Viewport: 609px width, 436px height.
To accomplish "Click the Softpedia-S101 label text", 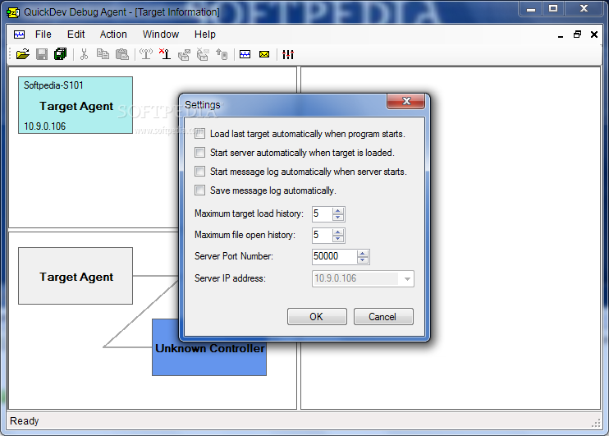I will click(53, 85).
